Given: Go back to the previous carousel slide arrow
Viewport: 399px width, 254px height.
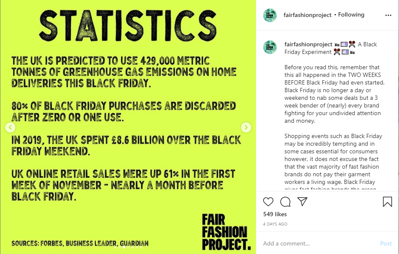Looking at the screenshot, I should pyautogui.click(x=10, y=127).
